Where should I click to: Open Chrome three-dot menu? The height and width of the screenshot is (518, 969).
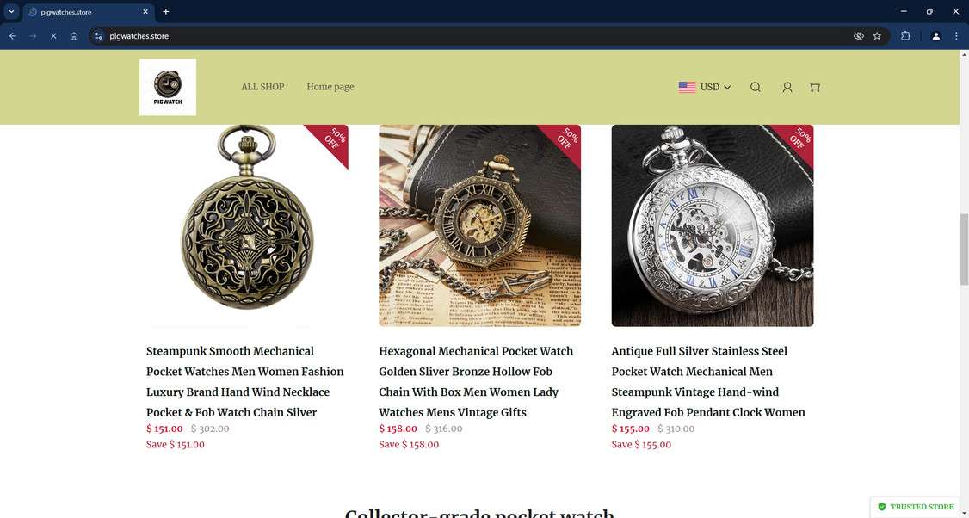(956, 36)
